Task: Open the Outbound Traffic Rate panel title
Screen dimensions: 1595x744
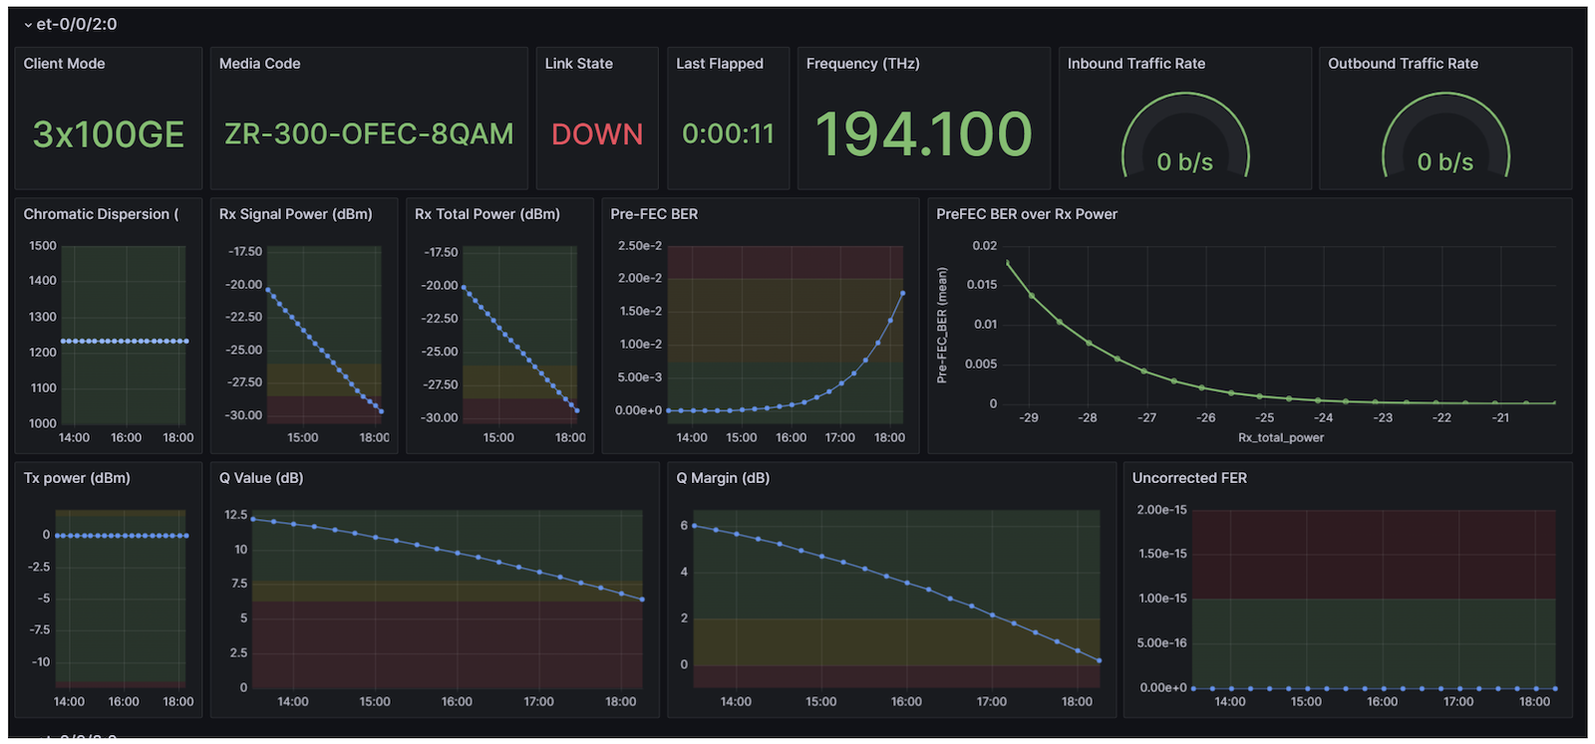Action: point(1403,64)
